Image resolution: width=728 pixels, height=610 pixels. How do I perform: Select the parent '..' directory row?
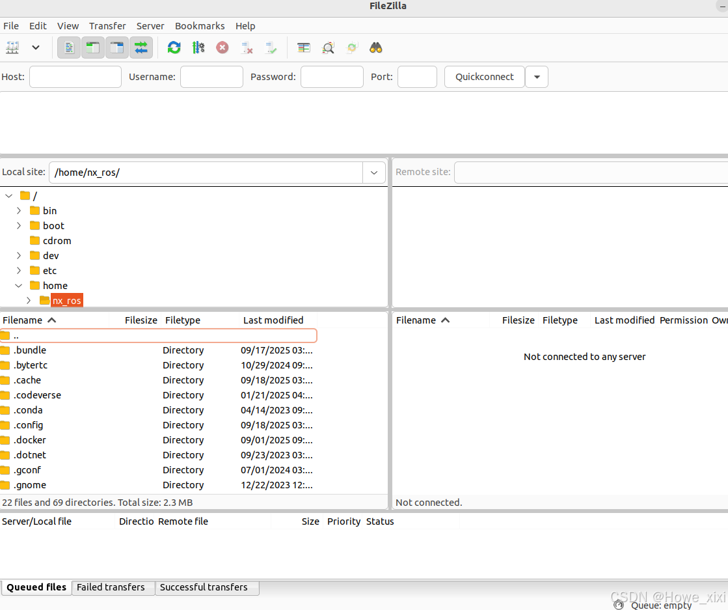(x=158, y=335)
